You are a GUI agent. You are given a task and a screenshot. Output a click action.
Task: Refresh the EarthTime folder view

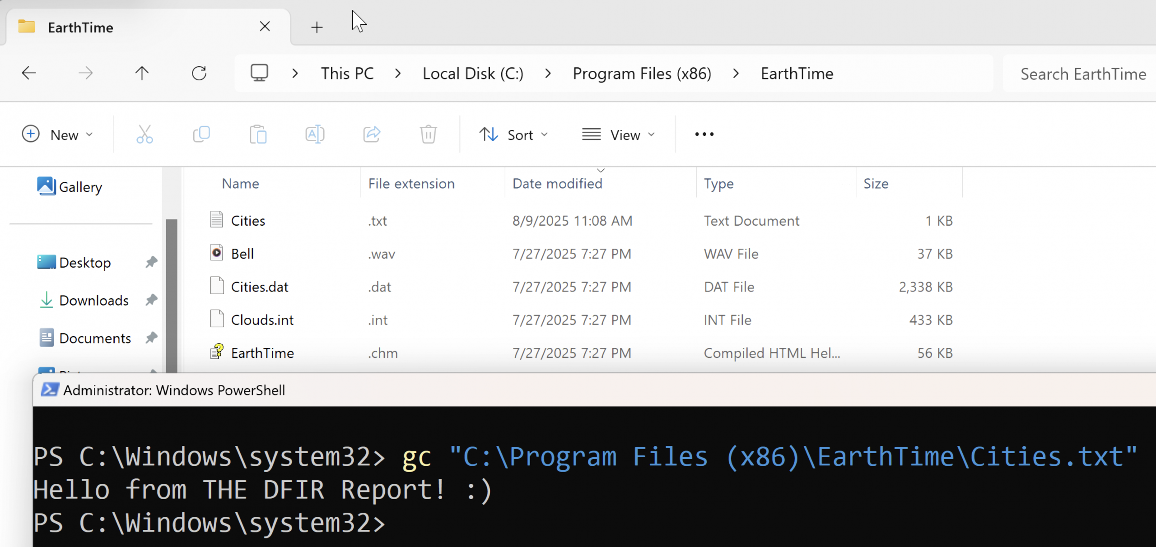click(199, 73)
